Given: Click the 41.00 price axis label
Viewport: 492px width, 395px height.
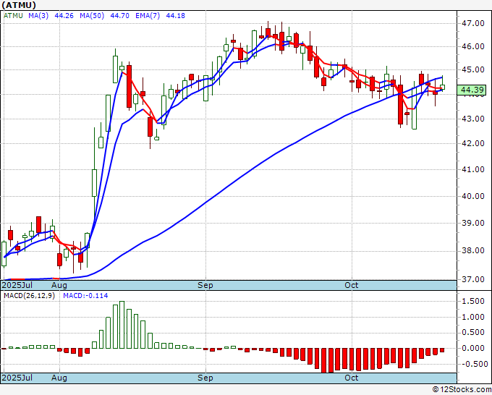Looking at the screenshot, I should tap(472, 169).
